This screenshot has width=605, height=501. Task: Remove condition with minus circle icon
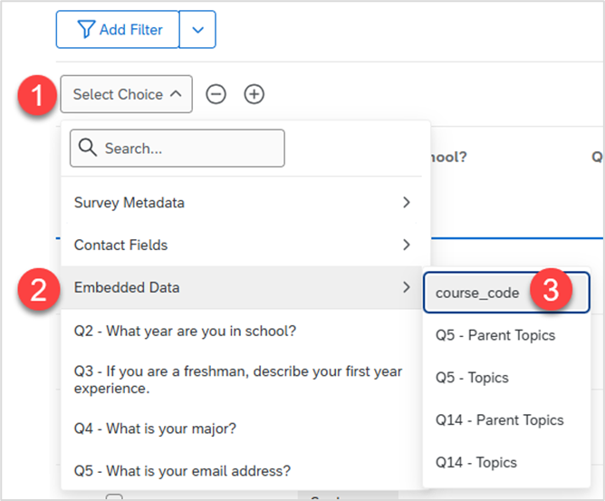[x=216, y=94]
